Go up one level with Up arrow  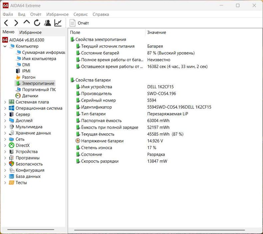[27, 22]
